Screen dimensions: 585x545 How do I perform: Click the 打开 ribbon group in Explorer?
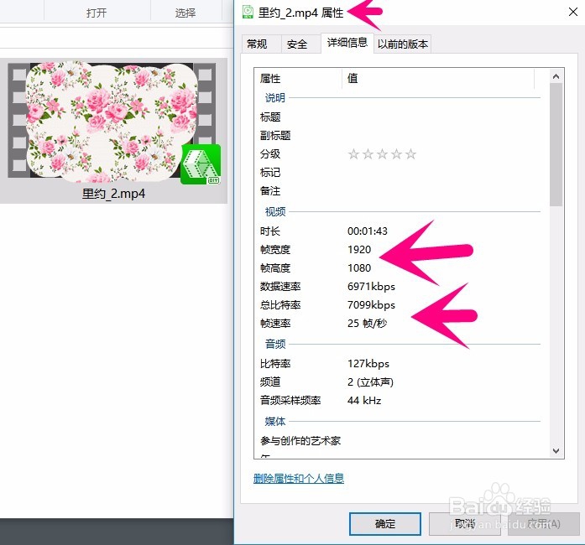coord(97,13)
